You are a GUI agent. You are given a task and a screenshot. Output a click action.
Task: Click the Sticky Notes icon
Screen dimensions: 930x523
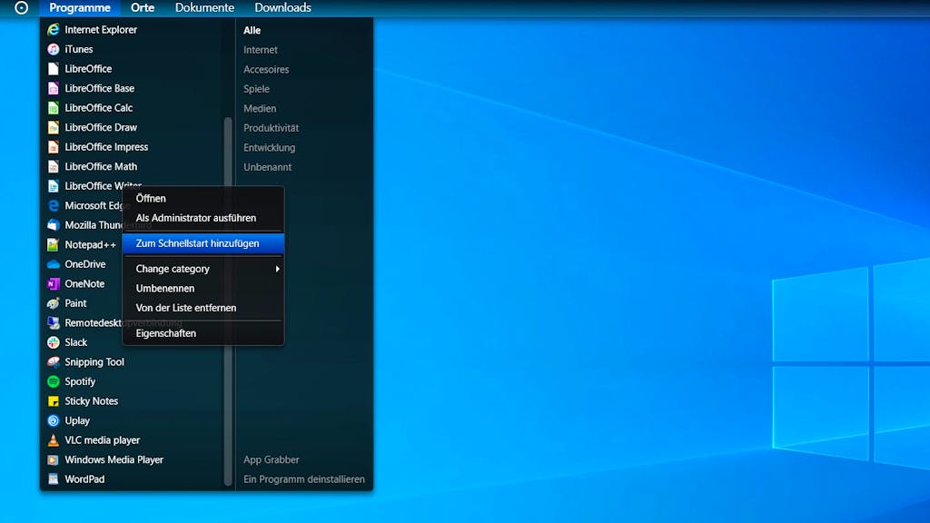[54, 401]
